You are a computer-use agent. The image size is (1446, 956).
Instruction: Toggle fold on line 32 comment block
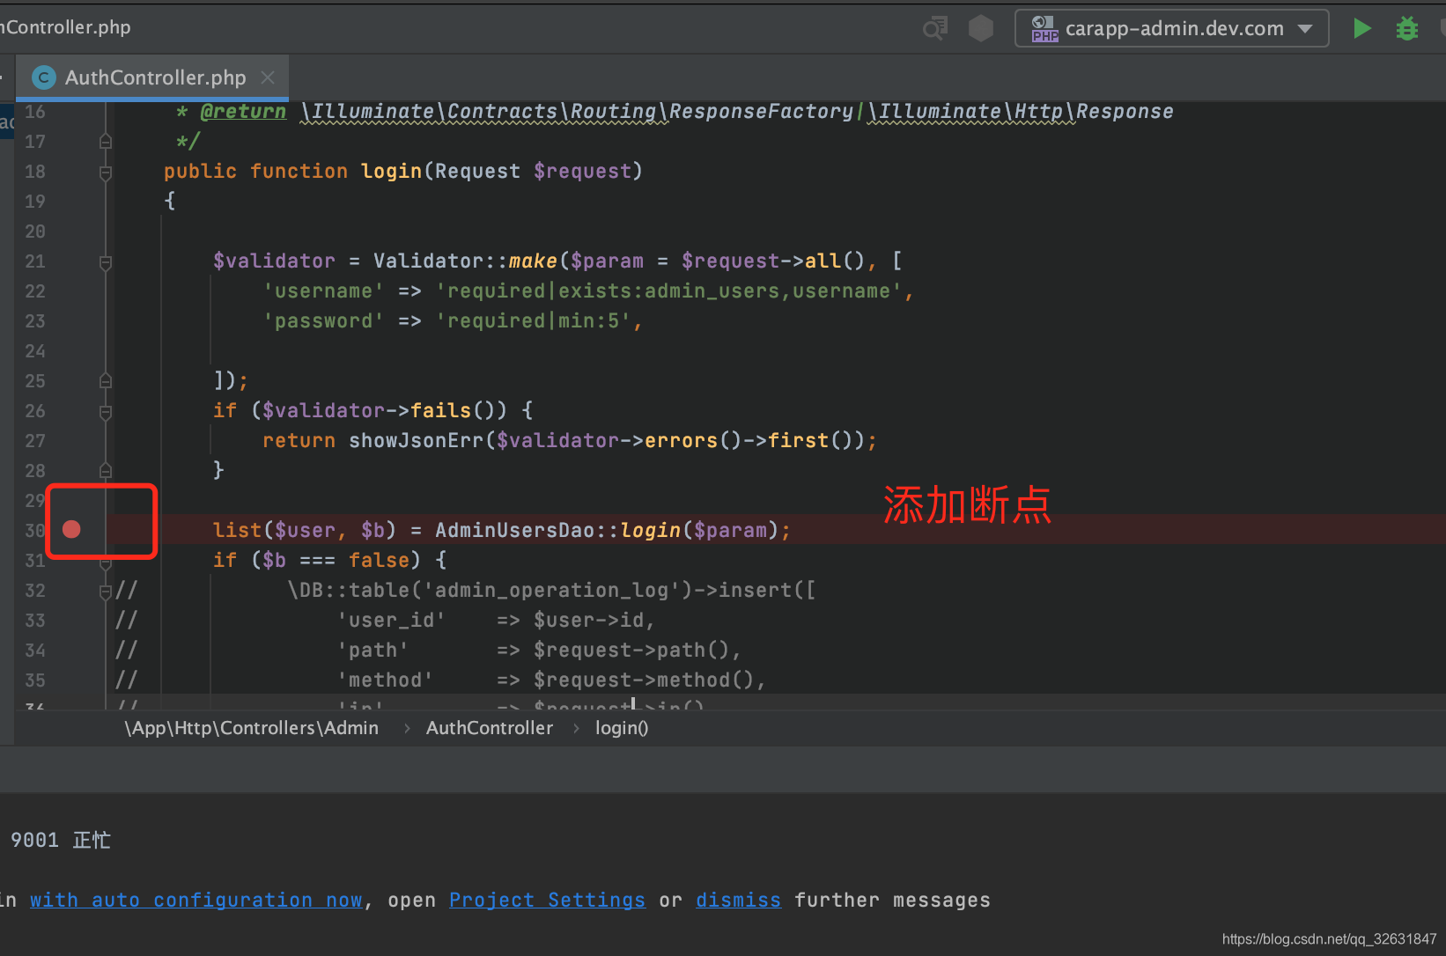pyautogui.click(x=105, y=590)
